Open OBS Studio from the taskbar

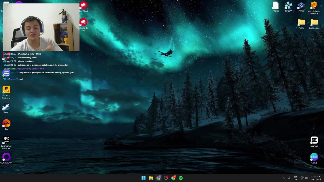point(166,178)
